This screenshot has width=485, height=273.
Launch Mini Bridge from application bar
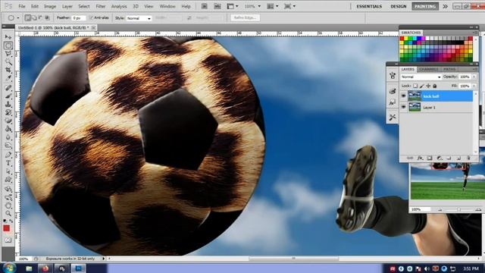coord(217,6)
